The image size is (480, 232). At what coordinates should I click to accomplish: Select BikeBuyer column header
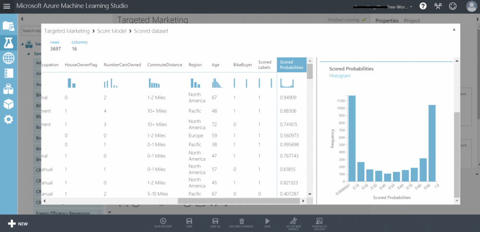[242, 65]
